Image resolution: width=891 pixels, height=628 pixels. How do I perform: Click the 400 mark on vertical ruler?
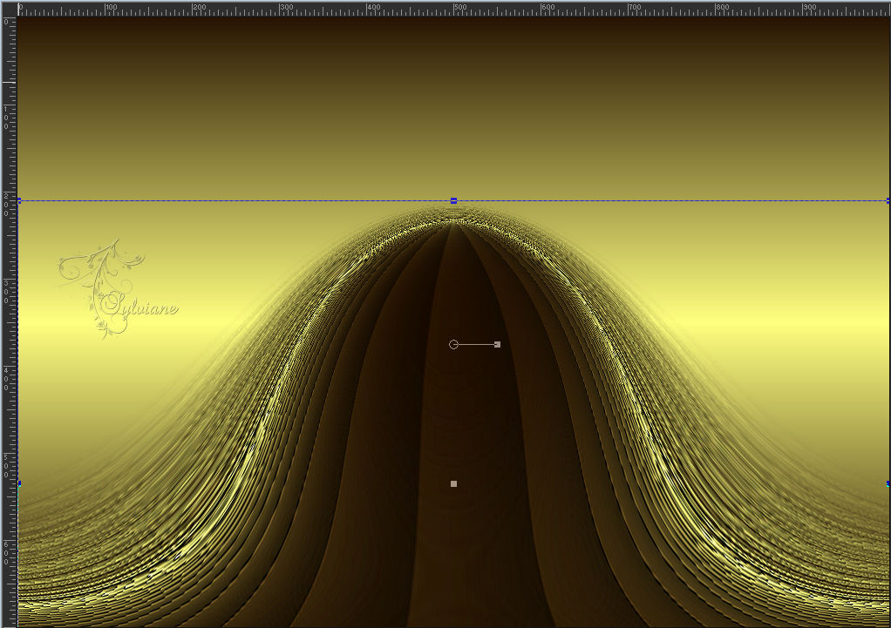[6, 379]
